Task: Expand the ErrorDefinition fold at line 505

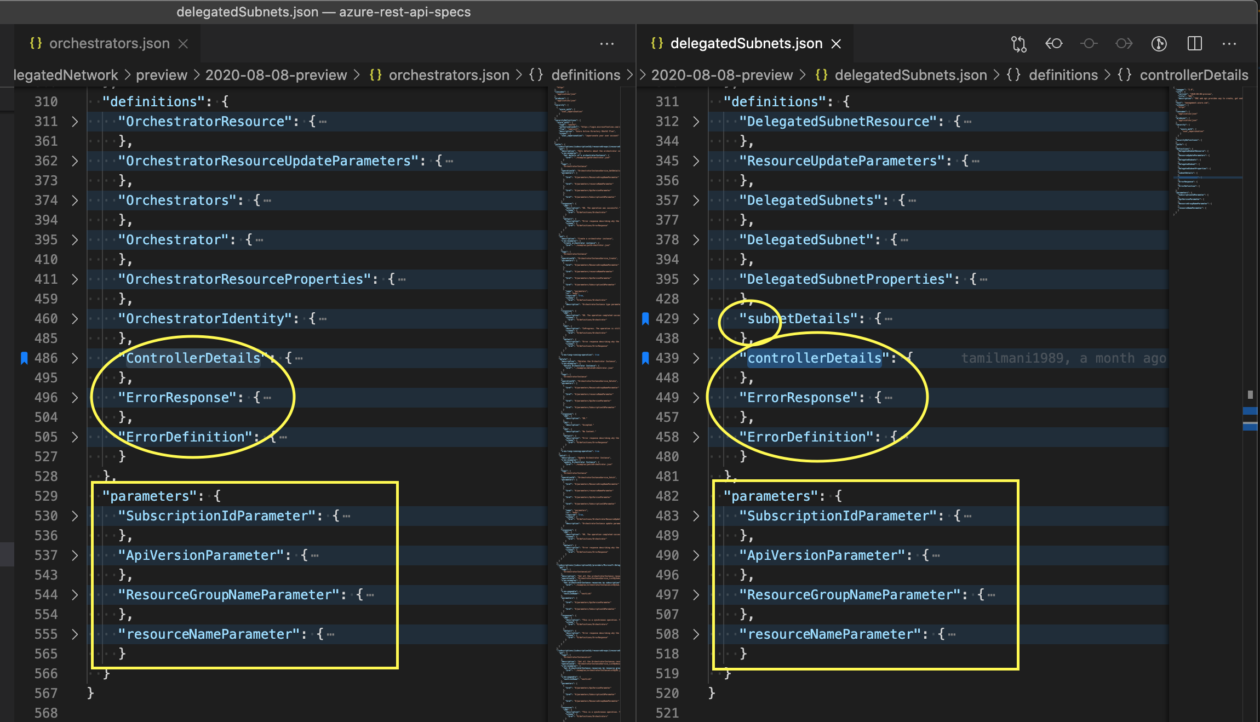Action: pos(75,437)
